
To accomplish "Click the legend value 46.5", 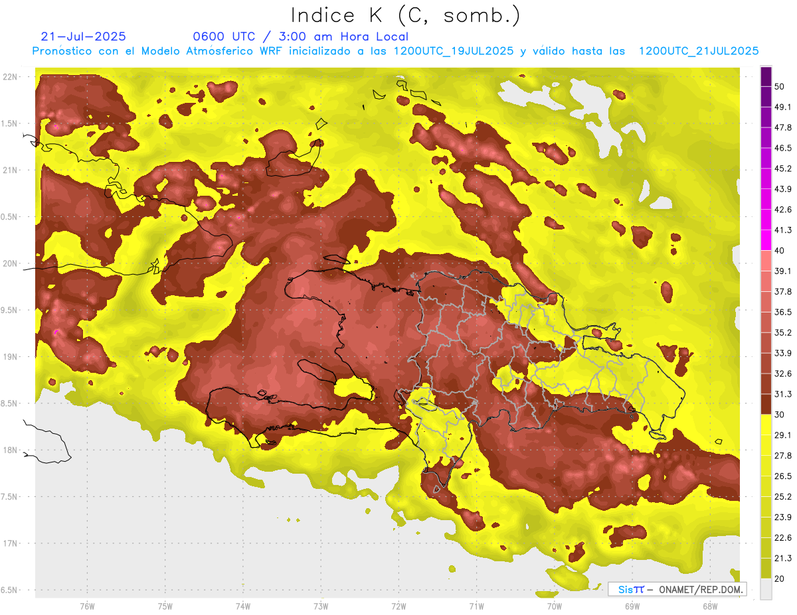I will tap(784, 148).
